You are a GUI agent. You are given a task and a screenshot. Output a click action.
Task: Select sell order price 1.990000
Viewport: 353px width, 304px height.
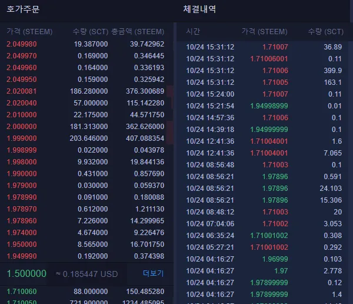click(x=22, y=173)
